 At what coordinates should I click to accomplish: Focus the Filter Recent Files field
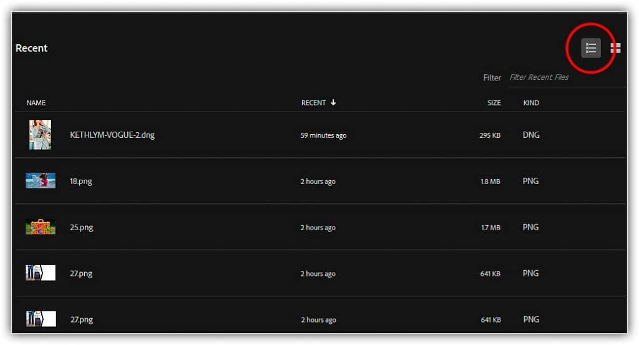565,77
